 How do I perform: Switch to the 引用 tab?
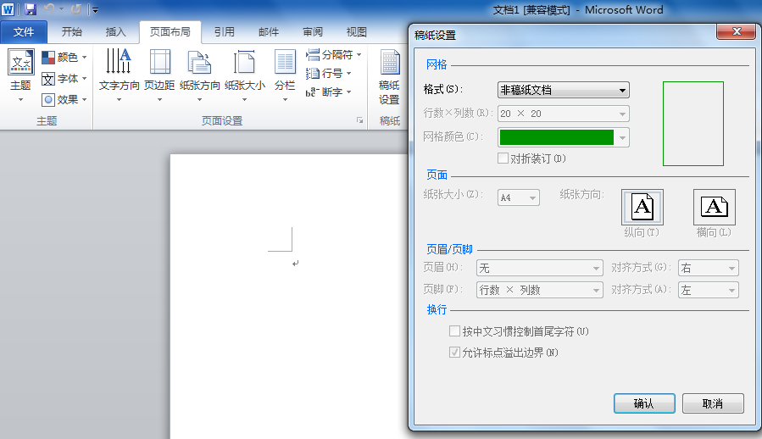coord(224,32)
